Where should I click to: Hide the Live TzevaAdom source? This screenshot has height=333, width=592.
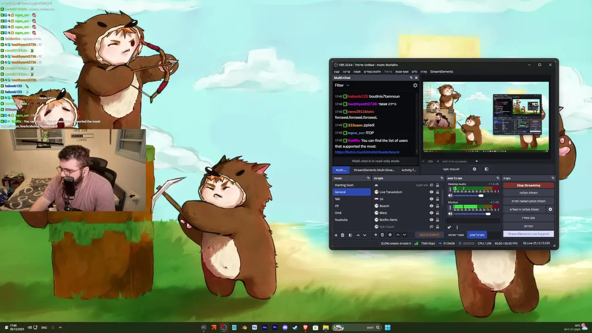point(432,192)
